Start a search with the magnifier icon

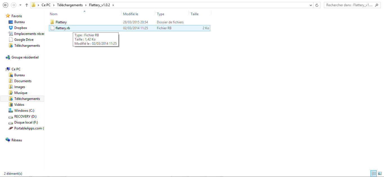click(x=377, y=5)
